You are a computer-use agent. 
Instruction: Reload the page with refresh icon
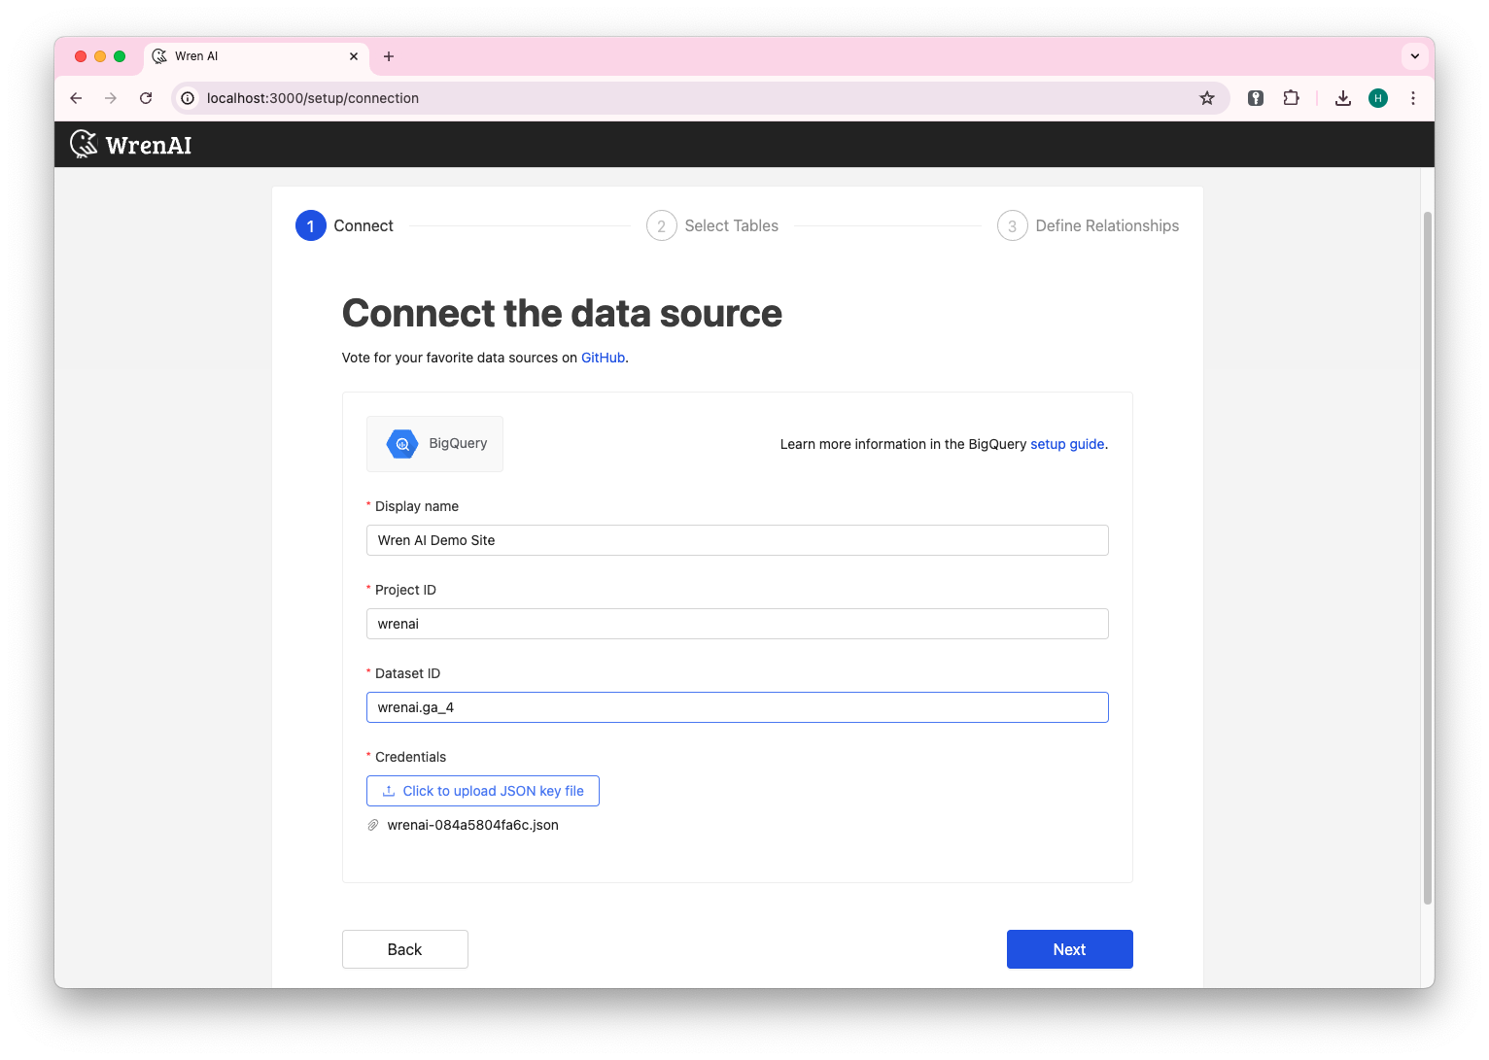(x=146, y=98)
